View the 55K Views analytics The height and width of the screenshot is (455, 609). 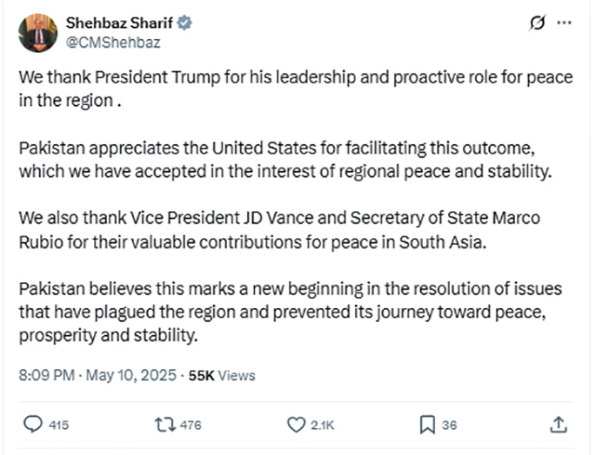[x=222, y=375]
